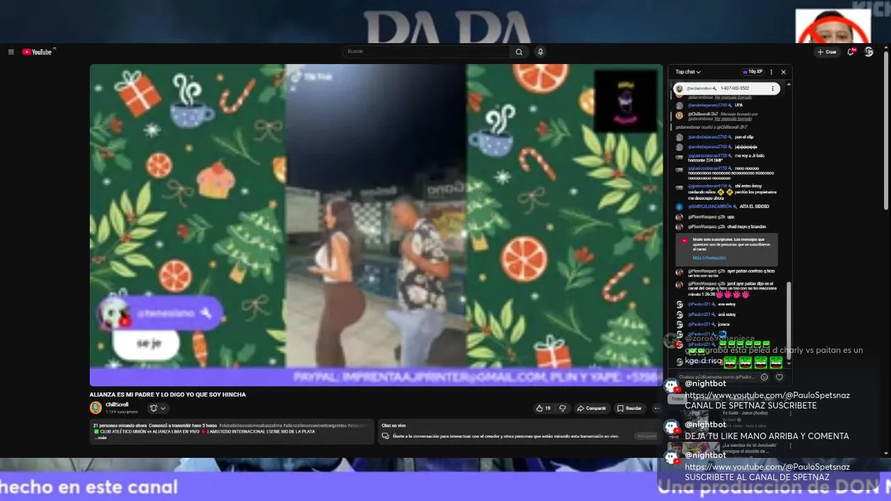Viewport: 891px width, 501px height.
Task: Click the magnifier search button
Action: (519, 51)
